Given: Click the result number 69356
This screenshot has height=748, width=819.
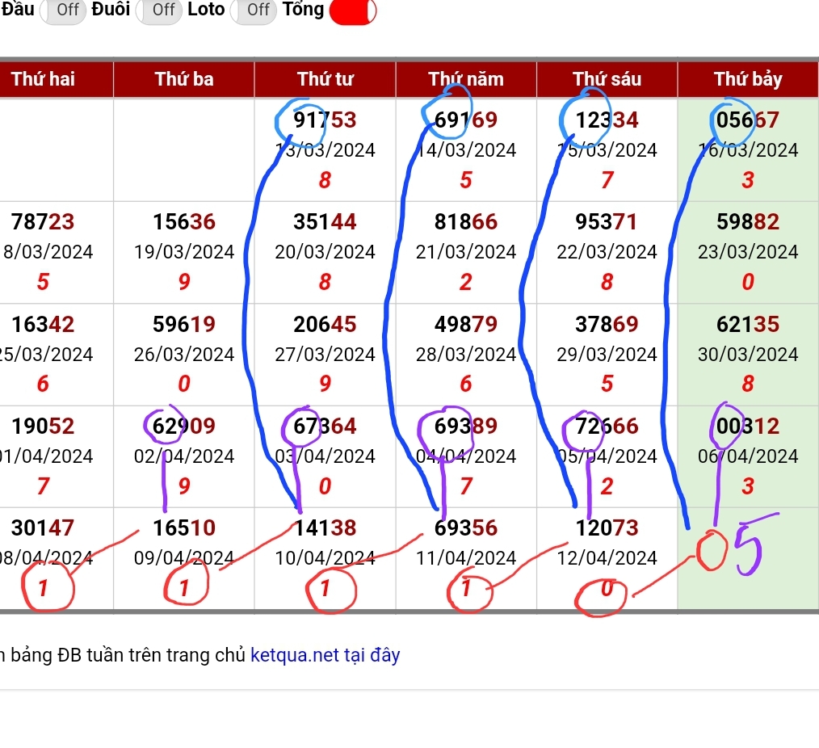Looking at the screenshot, I should click(x=466, y=528).
